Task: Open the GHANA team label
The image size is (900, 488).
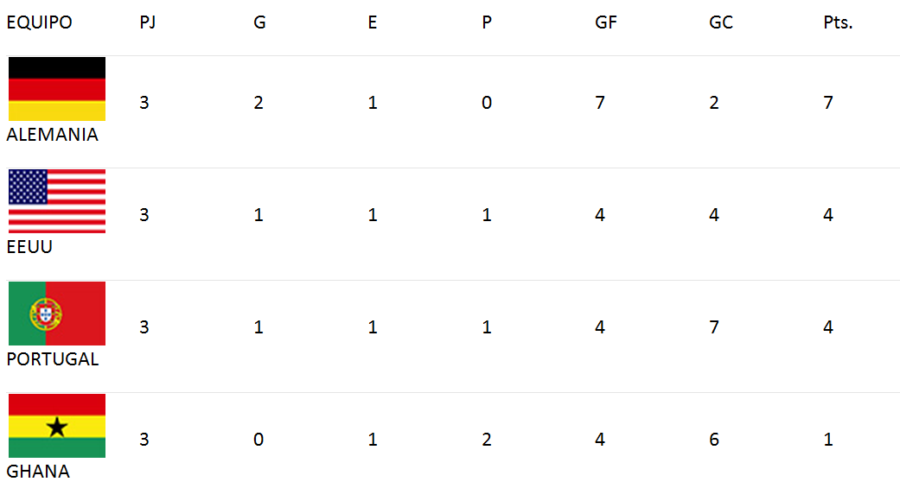Action: tap(38, 472)
